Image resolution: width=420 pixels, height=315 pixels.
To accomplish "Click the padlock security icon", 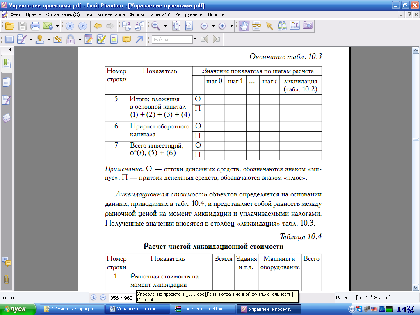I will pos(71,40).
